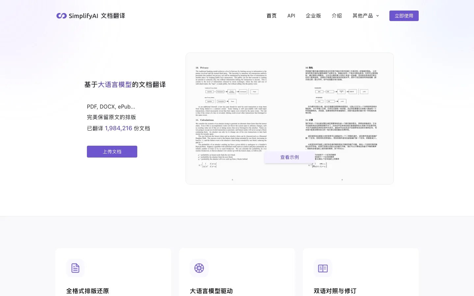Open the API nav item

[291, 16]
